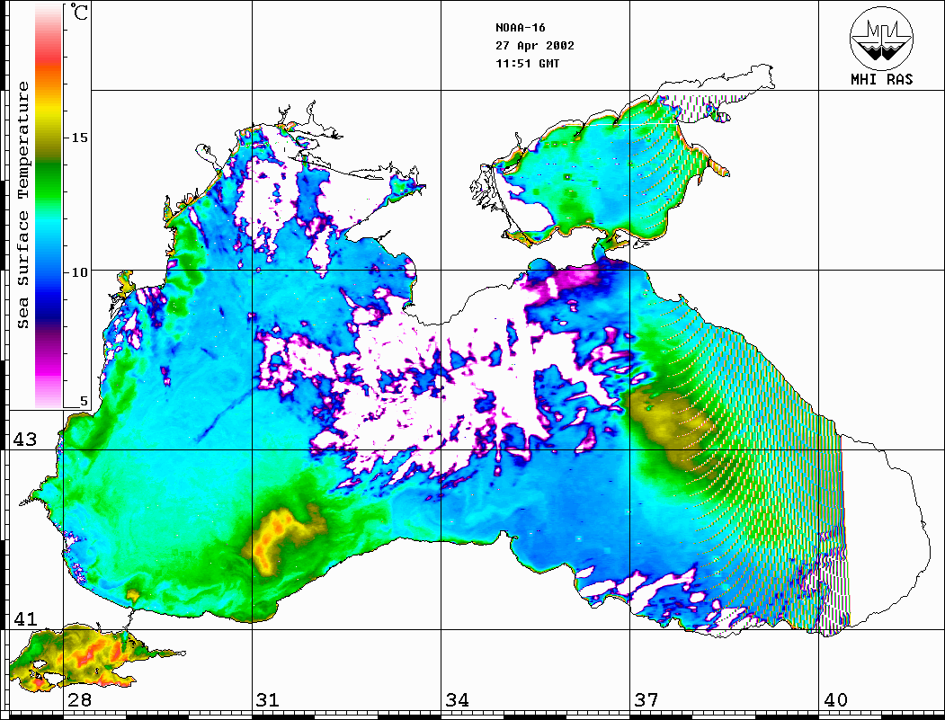Image resolution: width=945 pixels, height=720 pixels.
Task: Click the time 11:51 GMT
Action: [528, 63]
